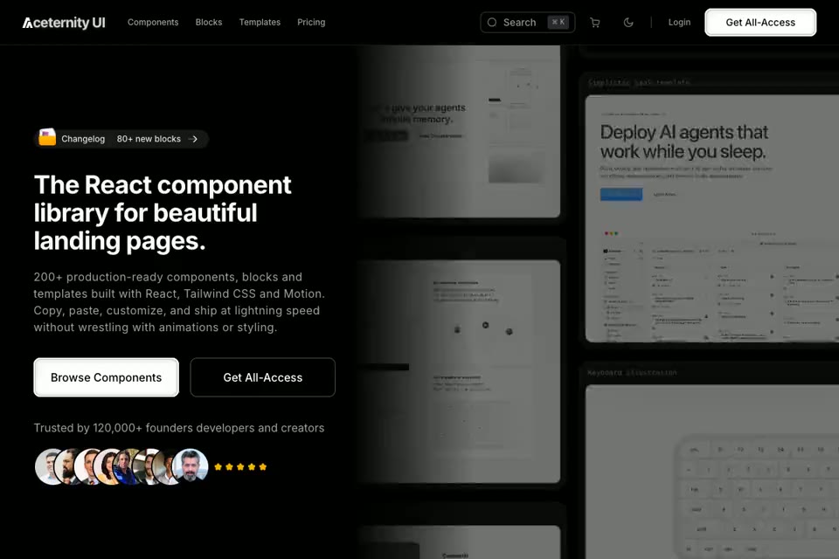Click the Login link

679,23
